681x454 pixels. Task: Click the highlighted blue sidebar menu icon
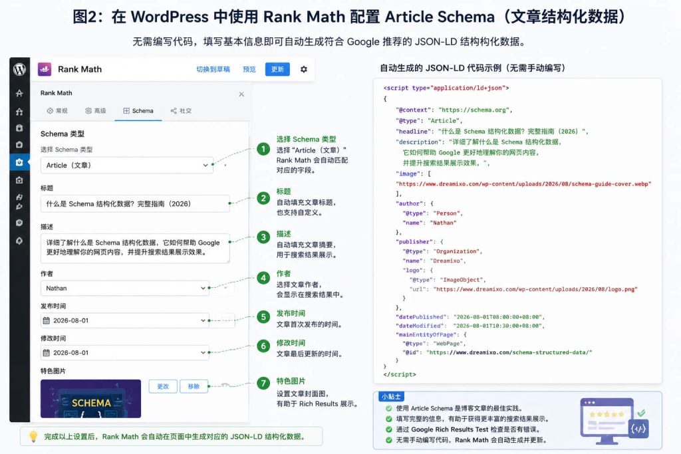click(x=19, y=162)
